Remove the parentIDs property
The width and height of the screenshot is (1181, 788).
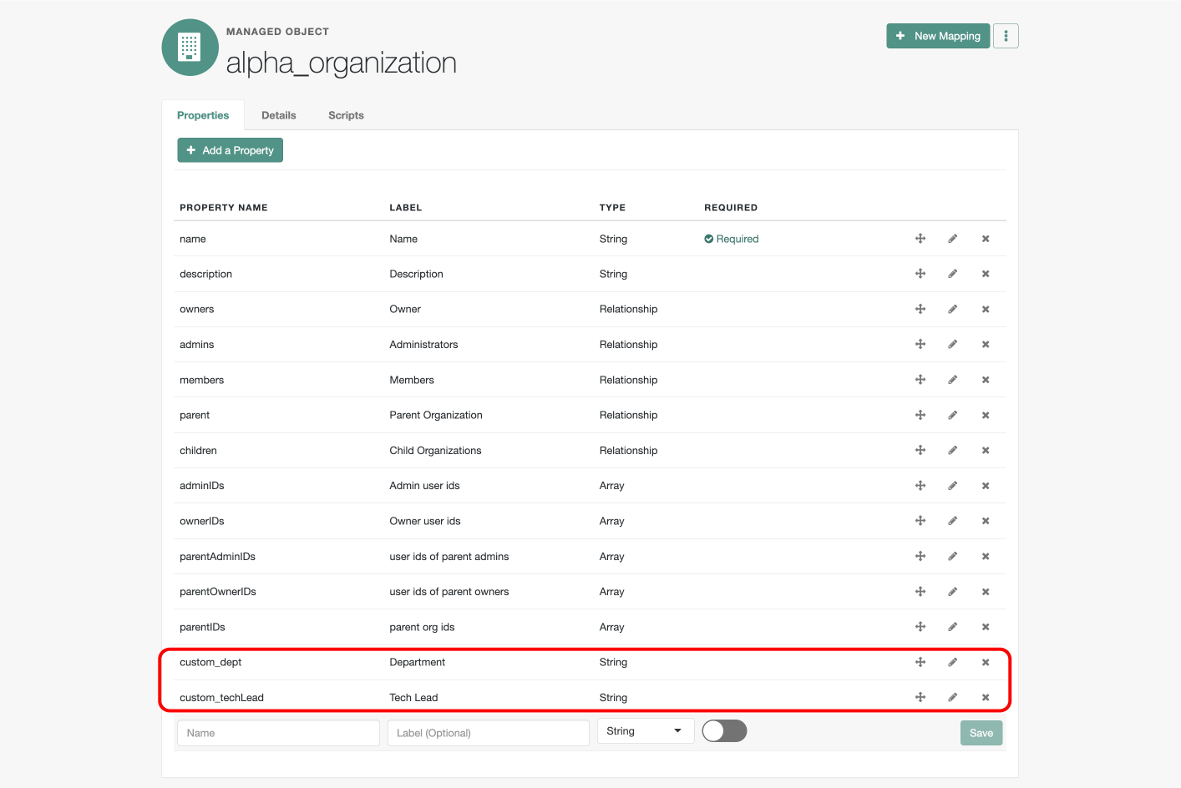point(986,627)
